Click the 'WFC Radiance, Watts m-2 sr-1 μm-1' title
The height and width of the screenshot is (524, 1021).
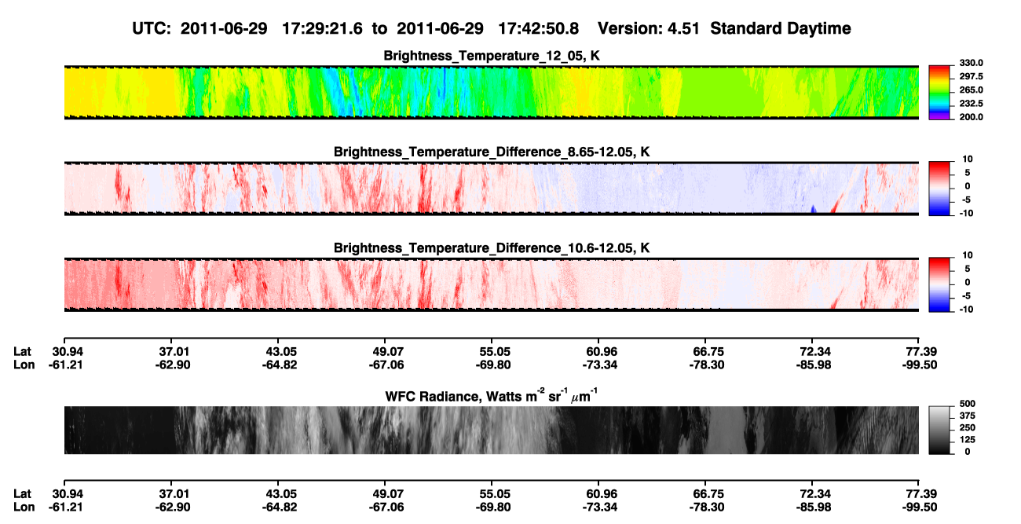pyautogui.click(x=492, y=395)
